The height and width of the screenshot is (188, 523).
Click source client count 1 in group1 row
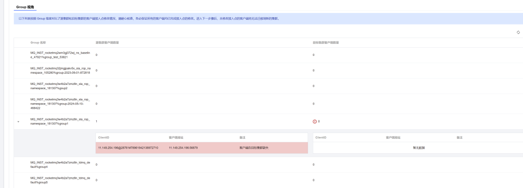pos(96,121)
